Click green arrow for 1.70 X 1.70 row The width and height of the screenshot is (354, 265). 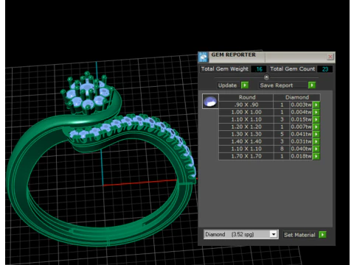tap(316, 156)
